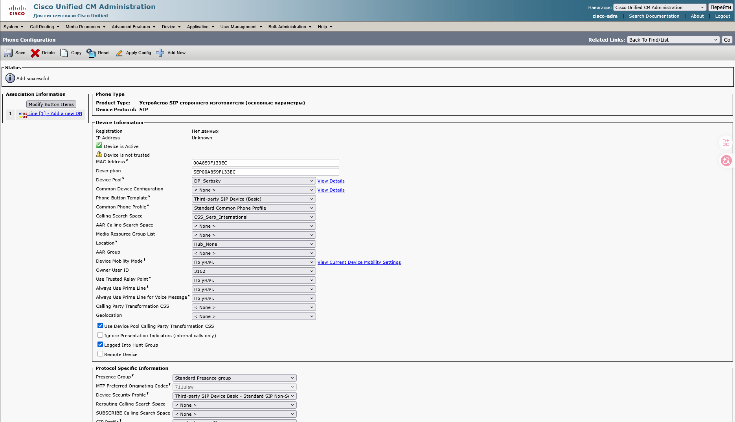The width and height of the screenshot is (735, 422).
Task: Enable Ignore Presentation Indicators checkbox
Action: (100, 335)
